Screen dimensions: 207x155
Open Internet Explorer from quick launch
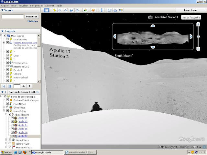16,152
